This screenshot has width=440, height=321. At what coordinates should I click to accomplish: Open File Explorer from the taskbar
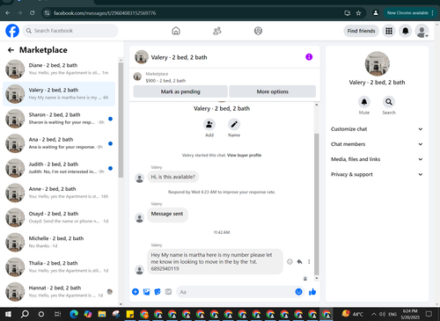[102, 314]
